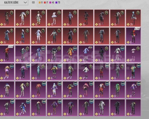Filter by the purple rarity swatch showing 73
The height and width of the screenshot is (119, 149).
coord(58,3)
